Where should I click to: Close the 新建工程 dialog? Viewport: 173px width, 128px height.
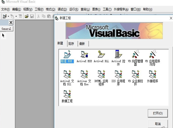point(171,18)
